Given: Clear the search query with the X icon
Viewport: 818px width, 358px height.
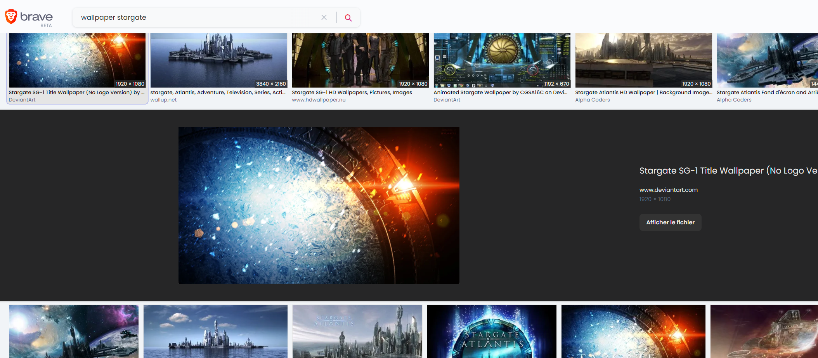Looking at the screenshot, I should [x=324, y=17].
